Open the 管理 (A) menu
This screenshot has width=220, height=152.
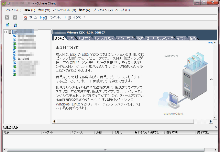click(84, 10)
